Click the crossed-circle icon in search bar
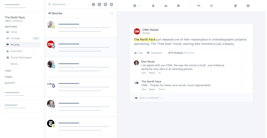The height and width of the screenshot is (138, 267). [111, 5]
